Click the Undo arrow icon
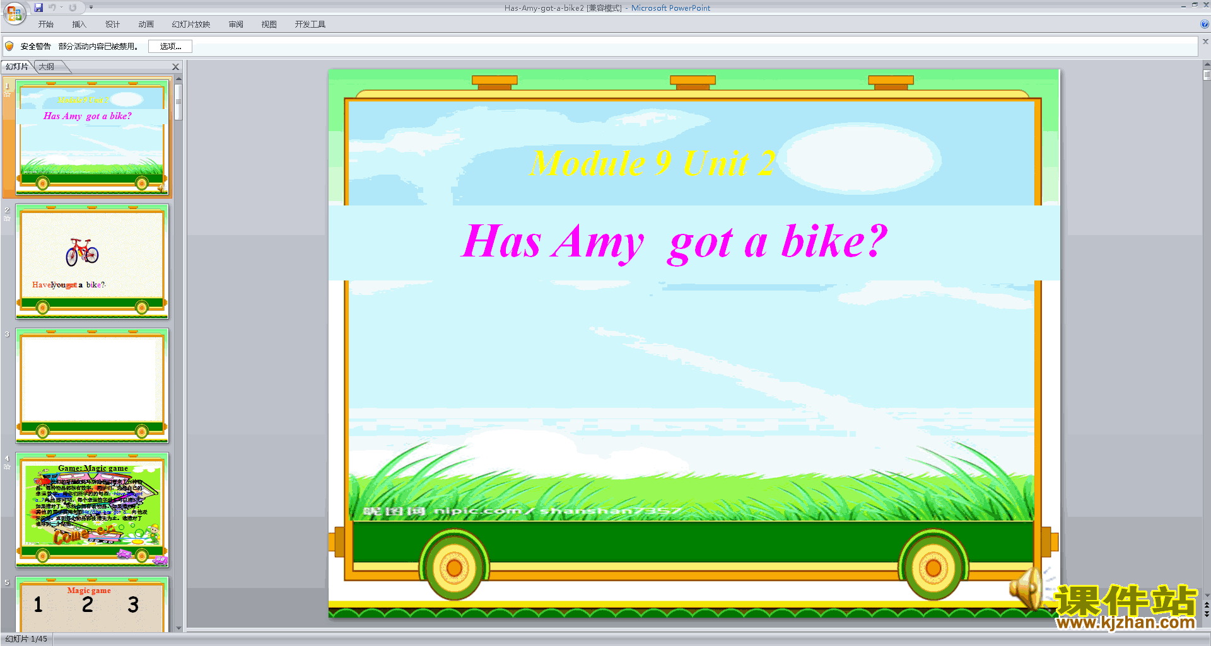This screenshot has width=1211, height=646. coord(52,8)
